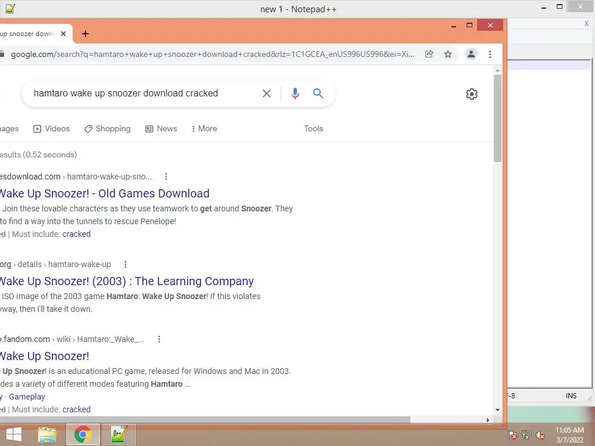
Task: Expand the More search categories menu
Action: pyautogui.click(x=204, y=128)
